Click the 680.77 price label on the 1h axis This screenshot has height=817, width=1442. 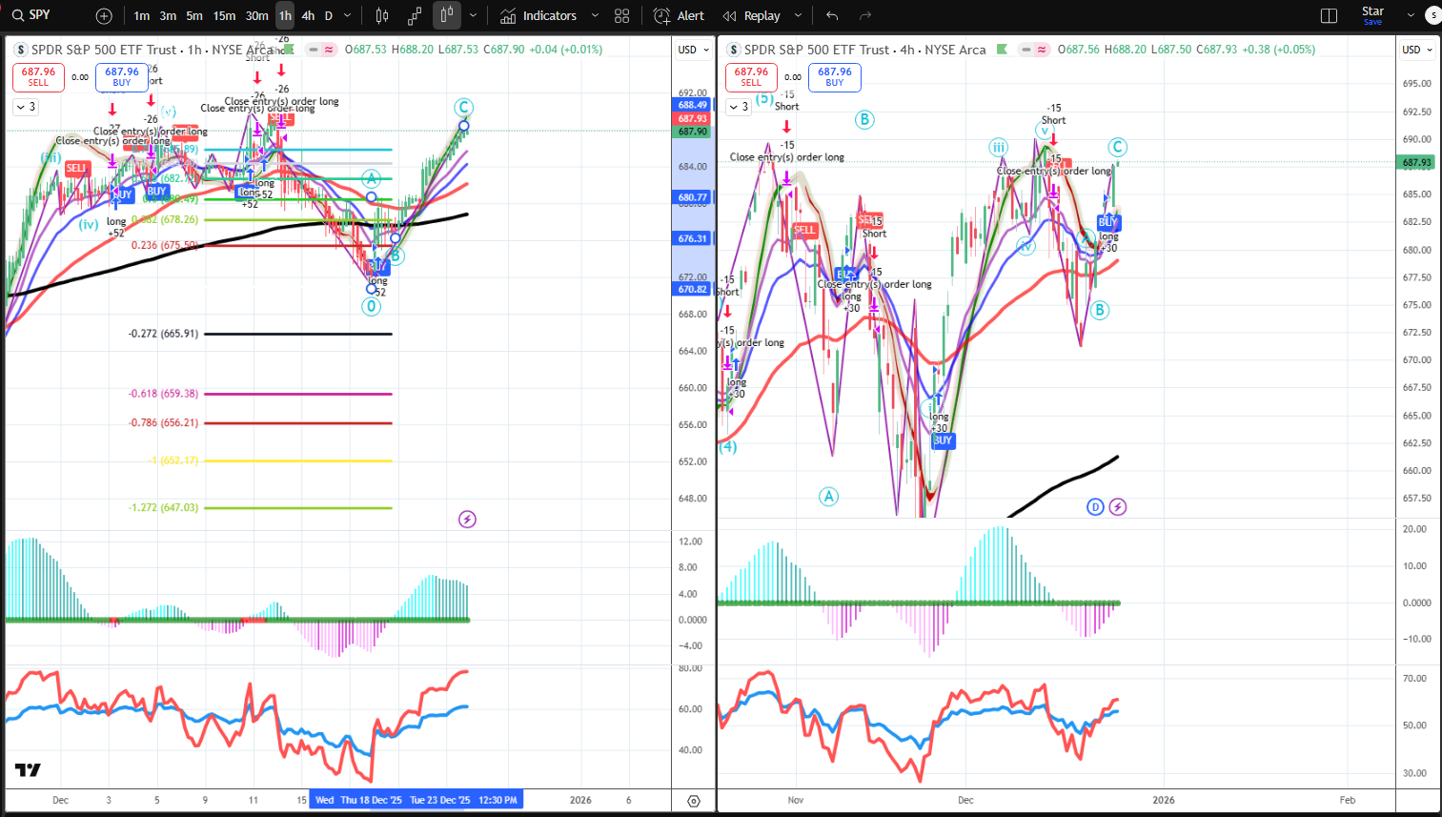(x=693, y=198)
